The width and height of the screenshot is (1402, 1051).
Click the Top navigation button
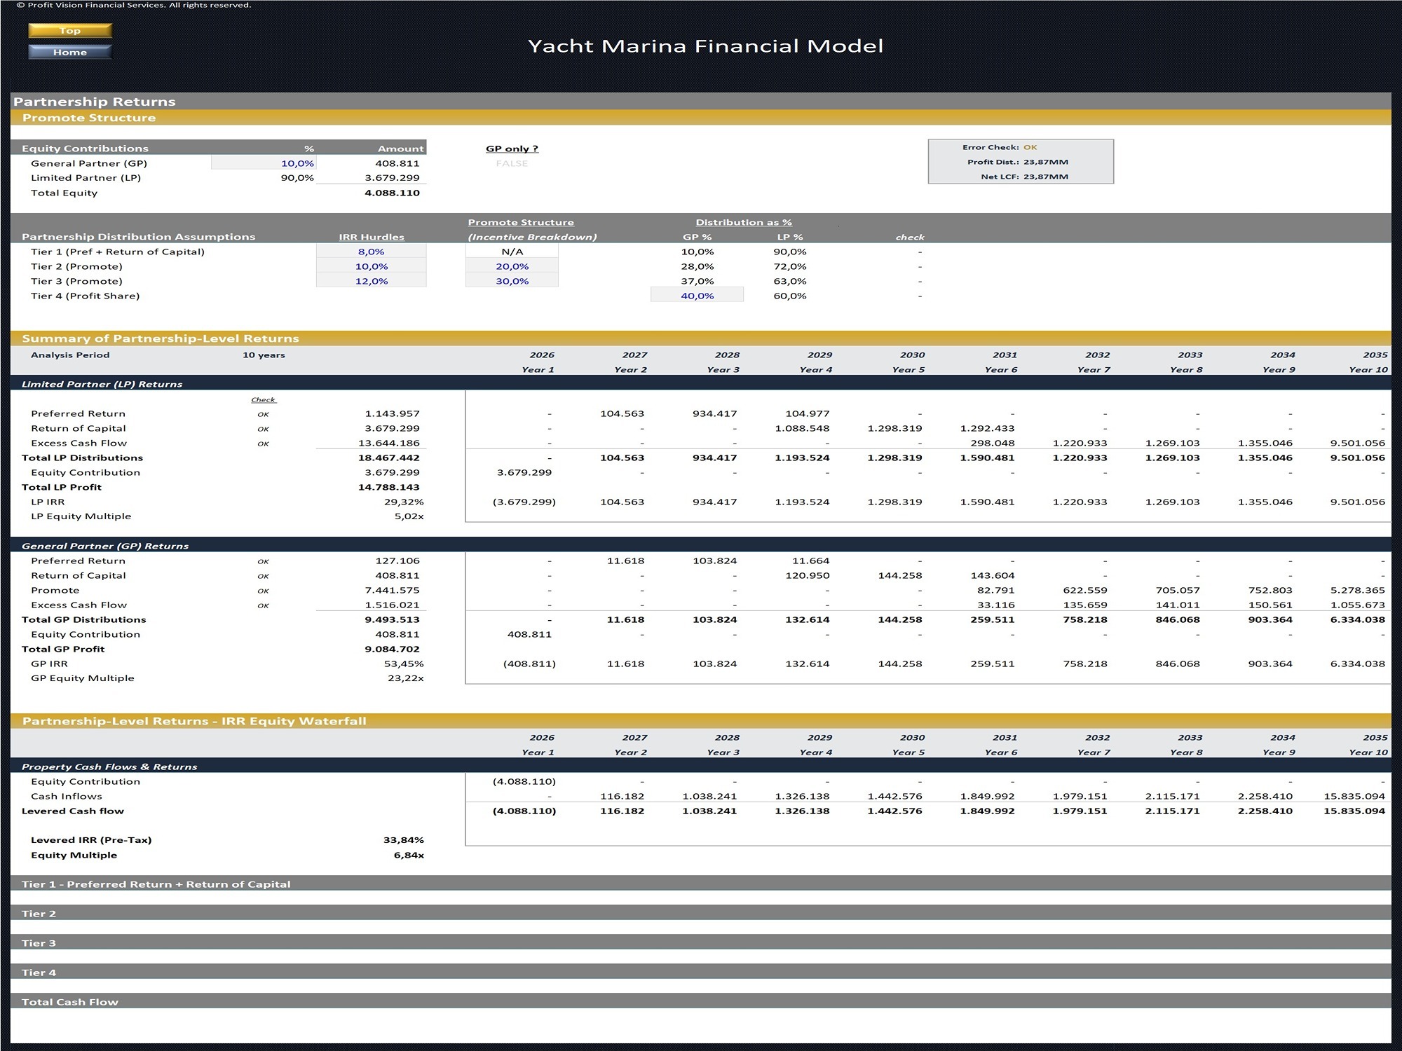coord(69,31)
